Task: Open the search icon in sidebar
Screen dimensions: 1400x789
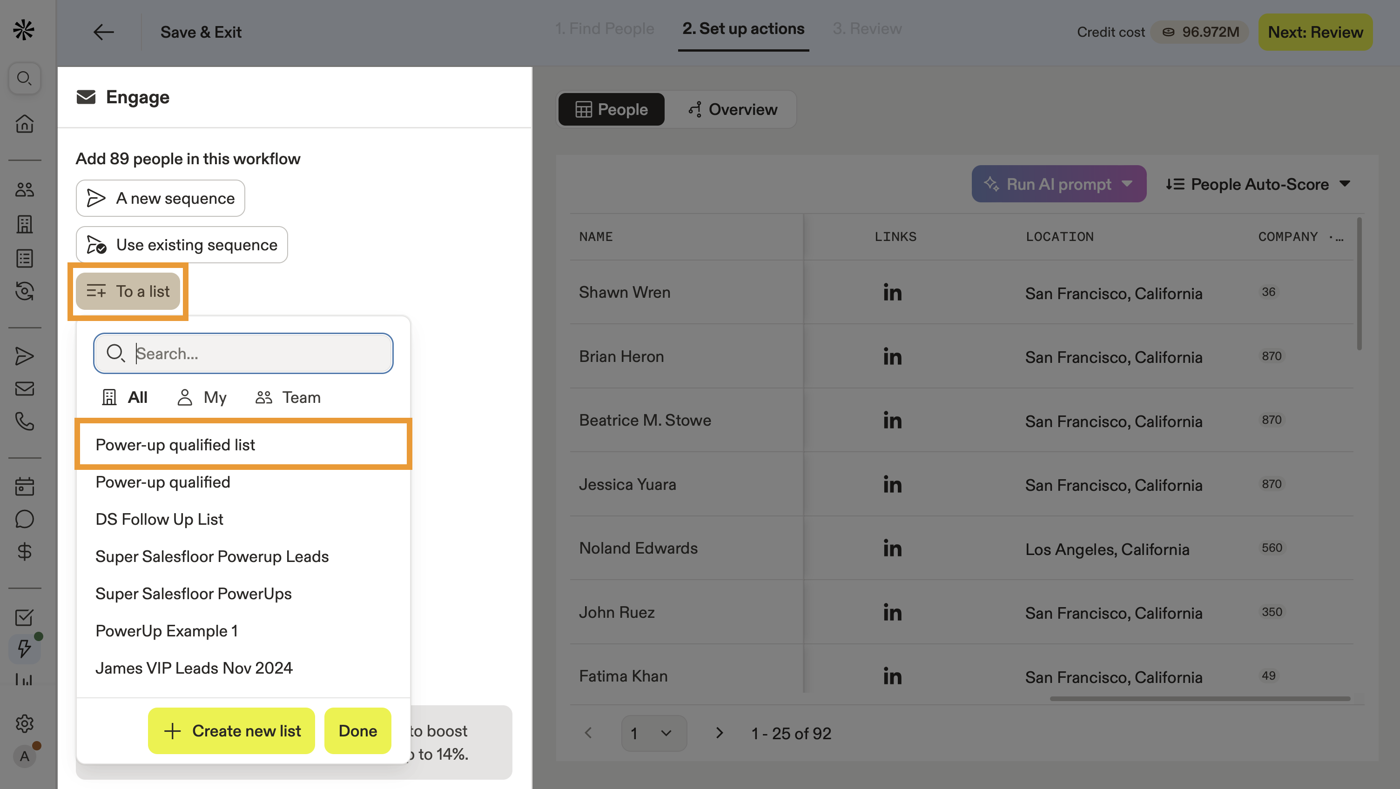Action: click(x=25, y=79)
